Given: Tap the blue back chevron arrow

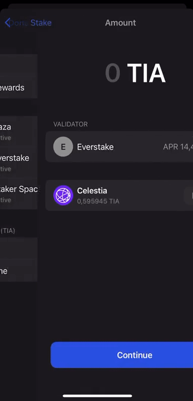Looking at the screenshot, I should tap(8, 23).
